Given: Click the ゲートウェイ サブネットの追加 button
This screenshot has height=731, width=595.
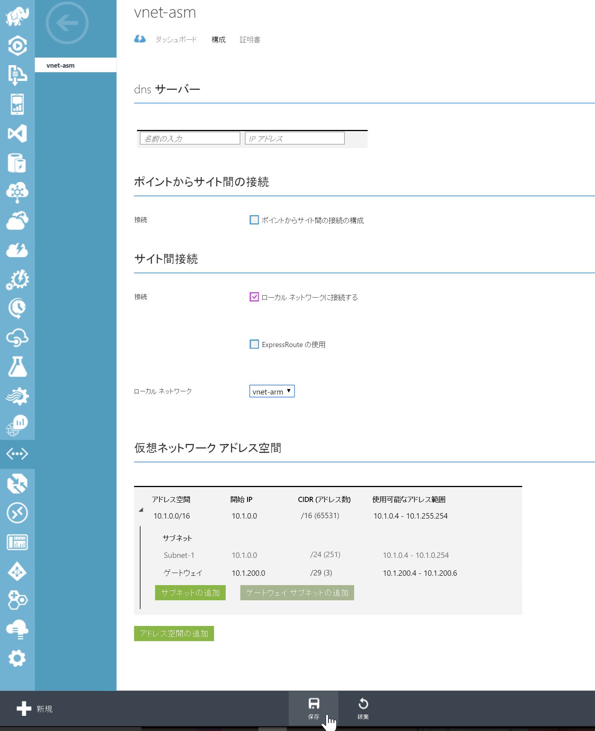Looking at the screenshot, I should [297, 593].
